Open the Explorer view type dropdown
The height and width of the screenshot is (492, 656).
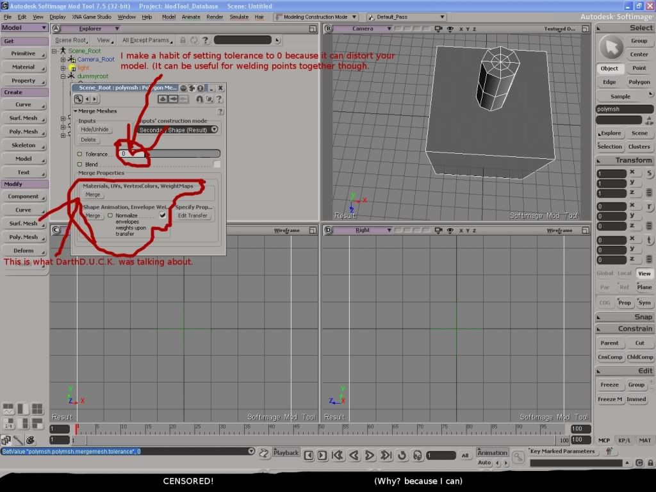[x=90, y=28]
